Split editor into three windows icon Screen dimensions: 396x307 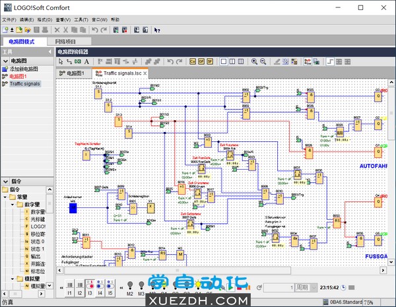click(x=241, y=61)
